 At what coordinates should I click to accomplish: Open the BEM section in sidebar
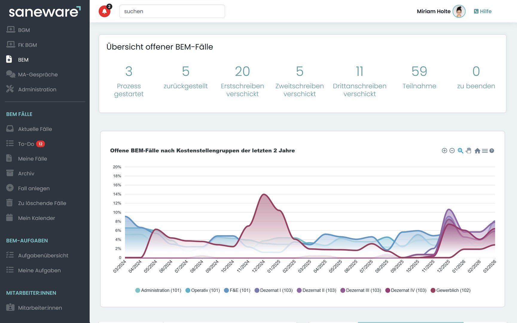23,60
